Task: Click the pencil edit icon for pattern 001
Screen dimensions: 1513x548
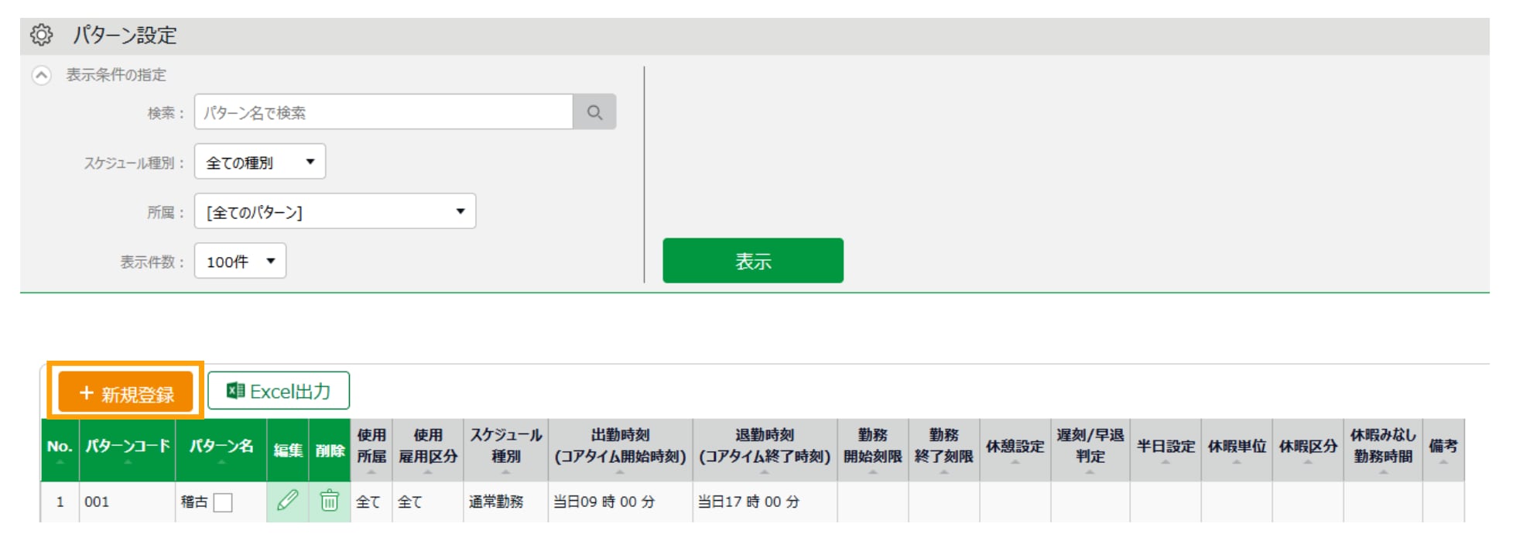Action: click(x=287, y=501)
